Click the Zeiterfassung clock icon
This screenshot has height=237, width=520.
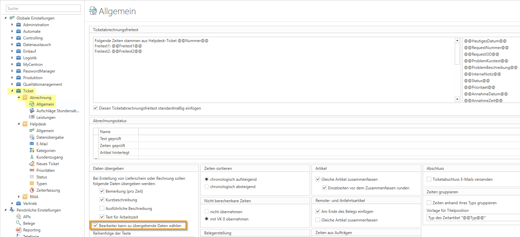click(32, 190)
